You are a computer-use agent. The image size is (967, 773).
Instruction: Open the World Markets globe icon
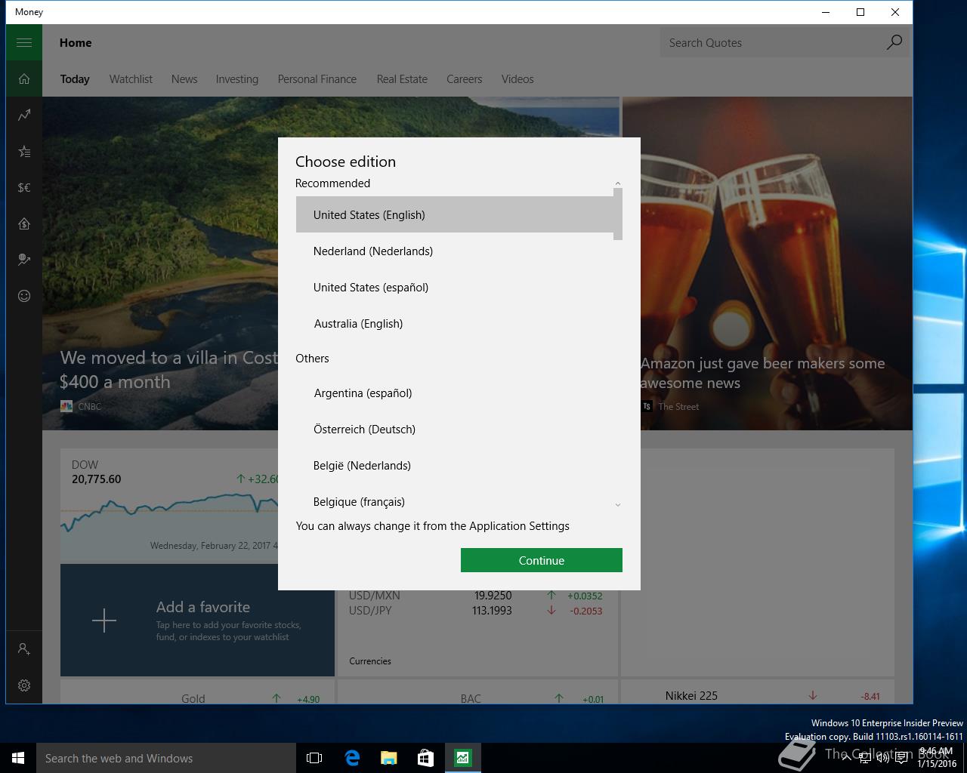coord(24,260)
